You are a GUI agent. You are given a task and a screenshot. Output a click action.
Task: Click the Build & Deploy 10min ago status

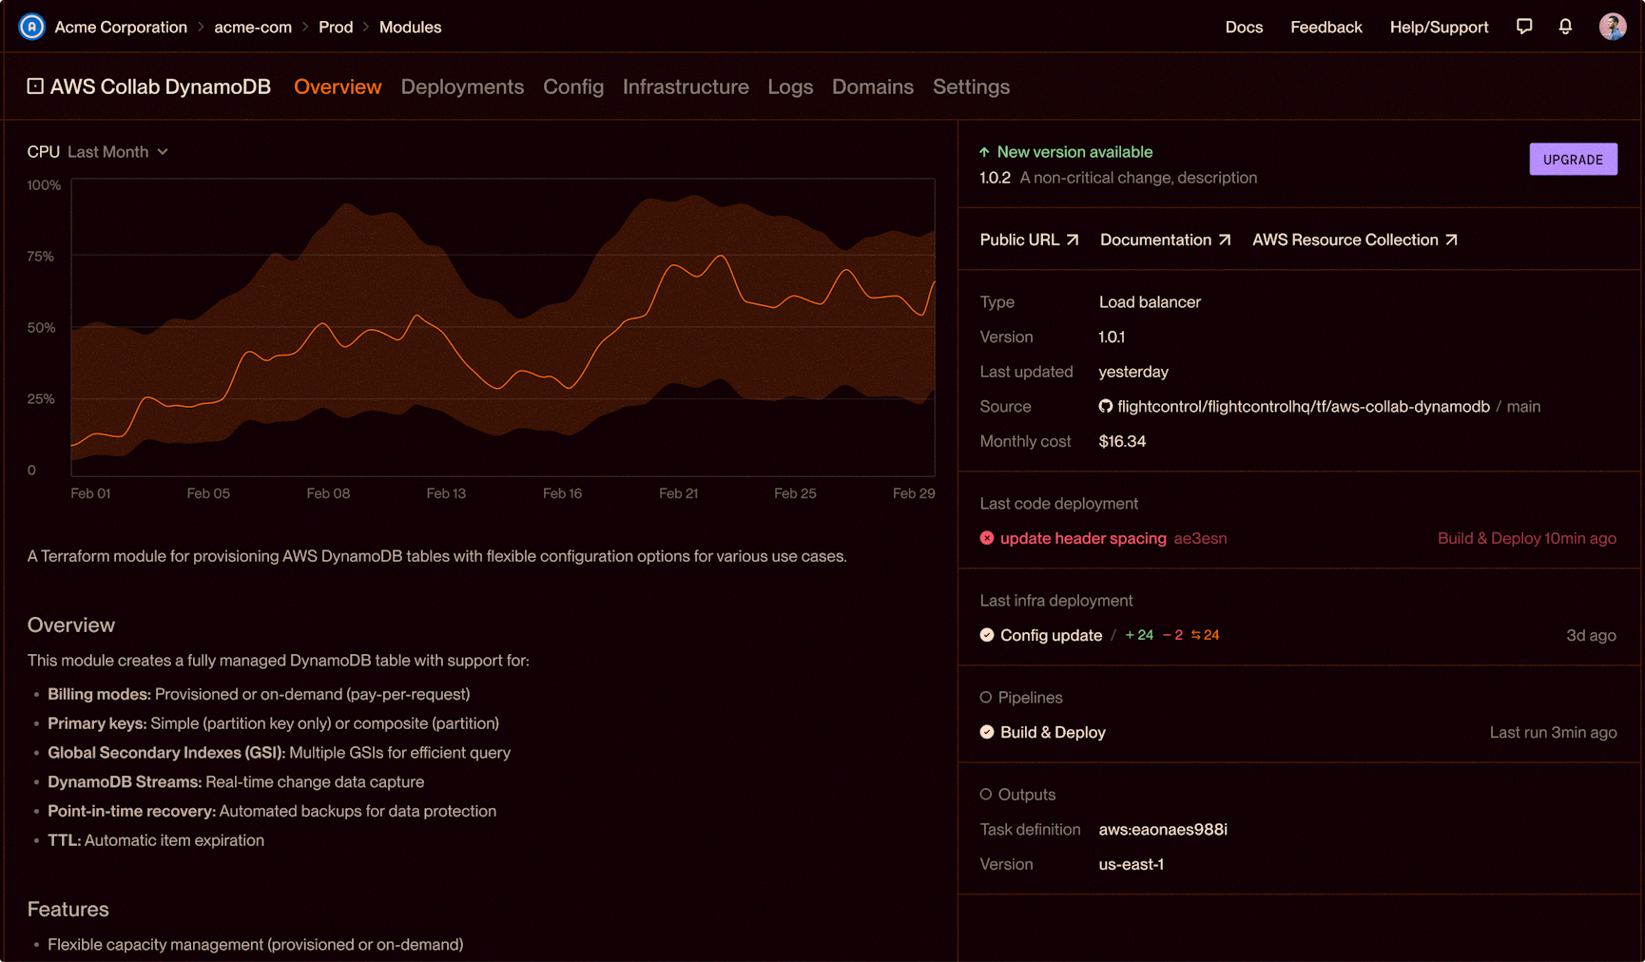coord(1527,538)
